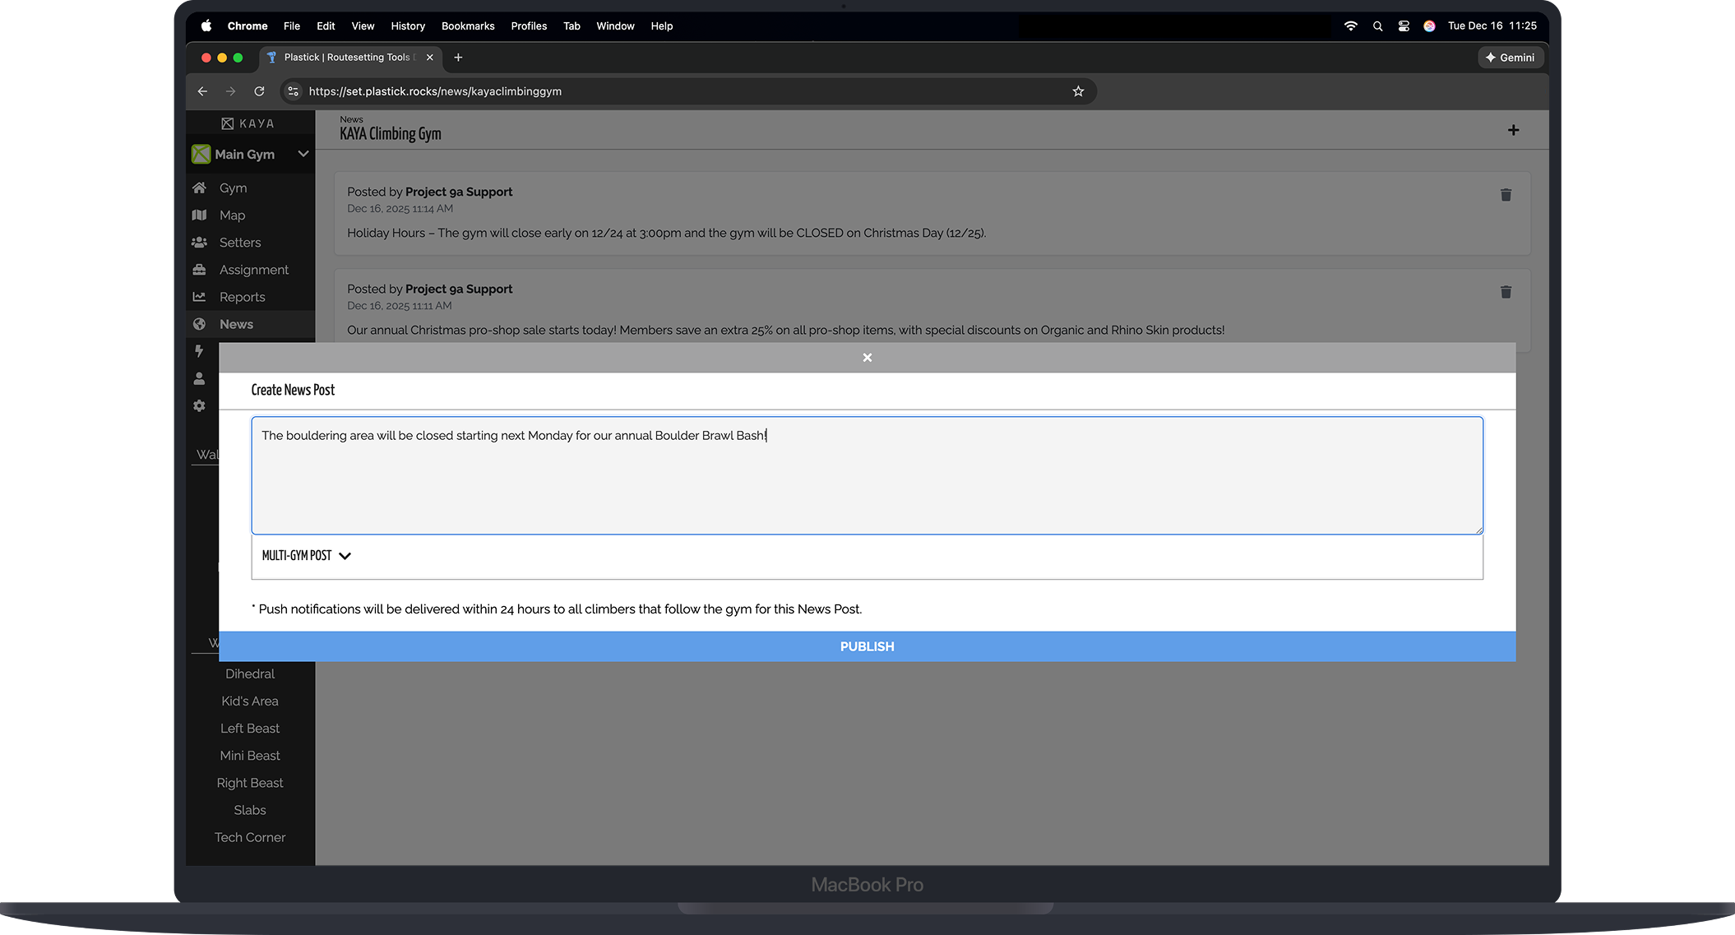The image size is (1735, 935).
Task: Publish the news post
Action: point(867,646)
